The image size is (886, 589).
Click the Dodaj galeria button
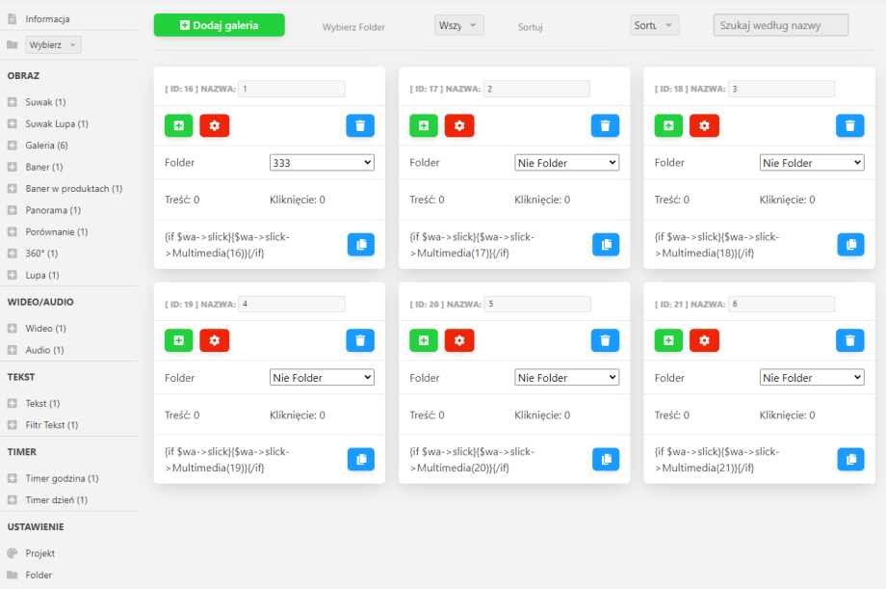point(219,26)
